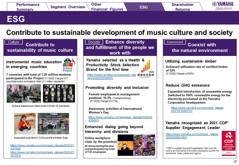Click the Environment category label
This screenshot has width=239, height=165.
pos(175,42)
